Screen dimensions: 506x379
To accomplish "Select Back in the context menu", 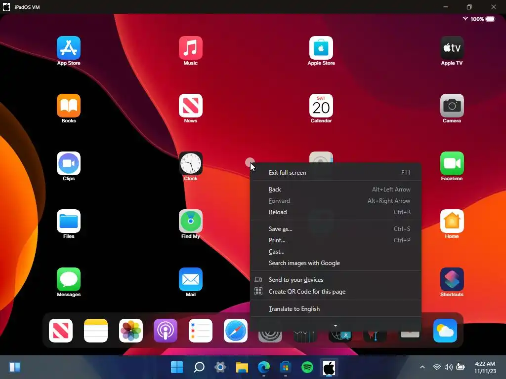I will click(336, 189).
